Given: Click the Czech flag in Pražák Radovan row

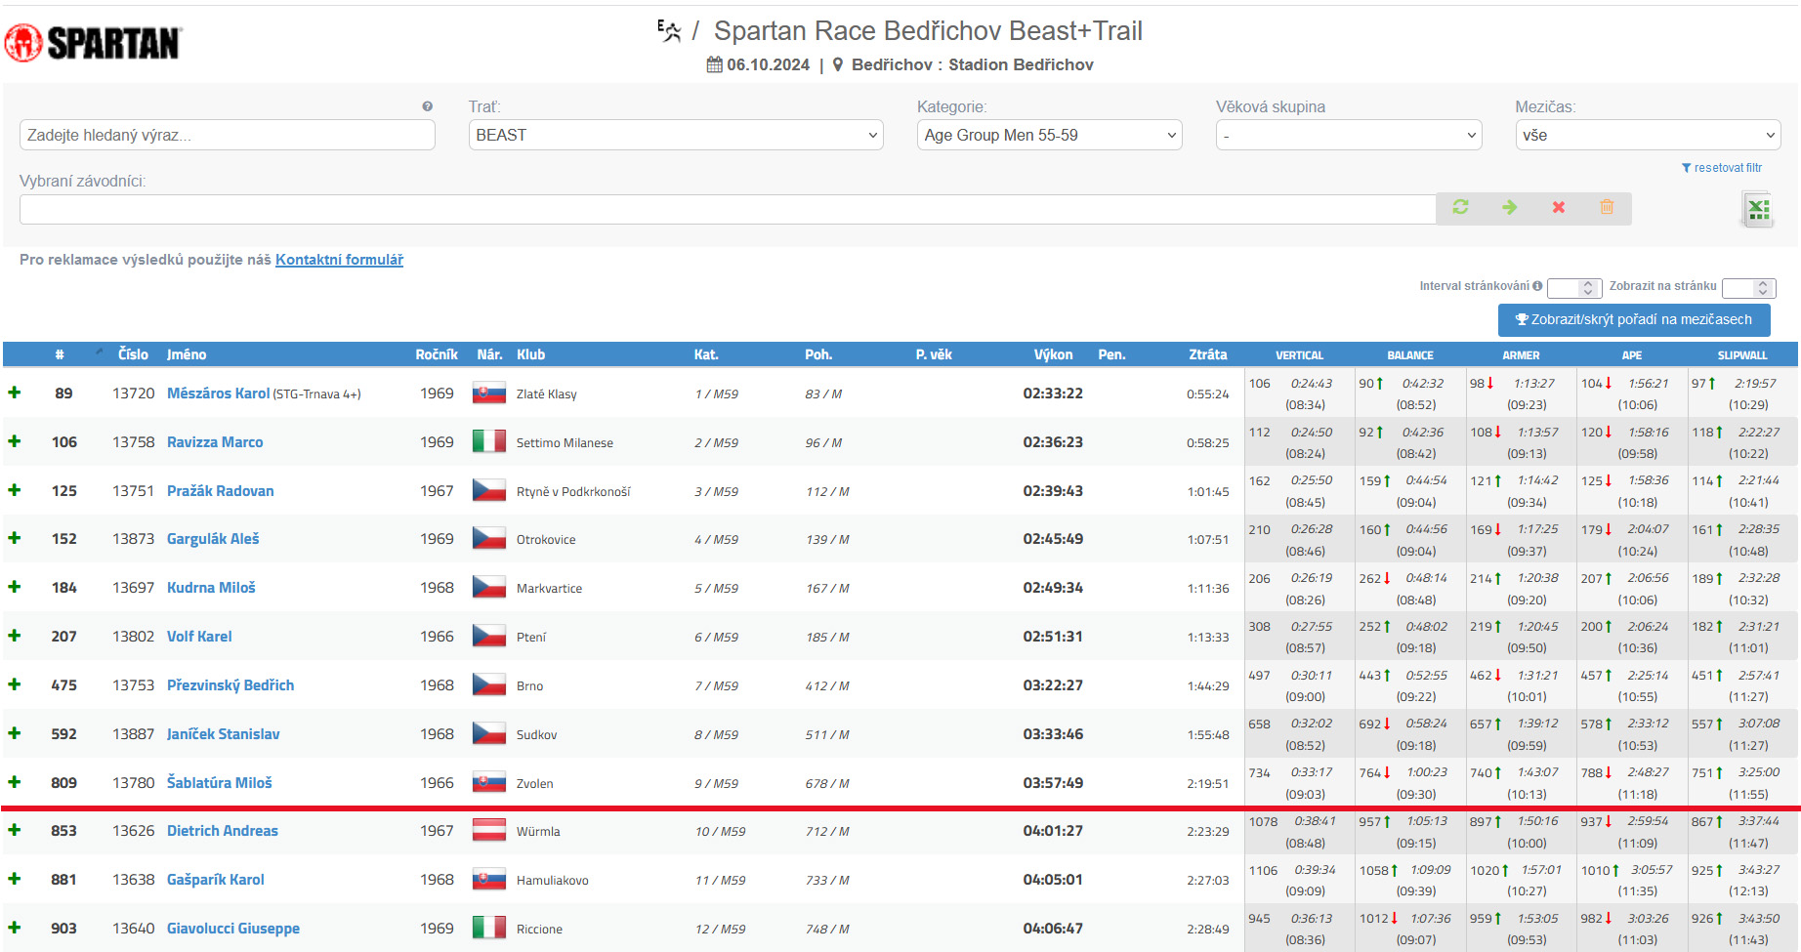Looking at the screenshot, I should click(x=488, y=490).
